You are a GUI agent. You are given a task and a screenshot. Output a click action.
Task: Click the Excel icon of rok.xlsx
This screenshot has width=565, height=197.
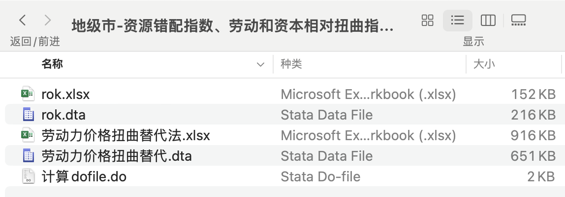28,94
